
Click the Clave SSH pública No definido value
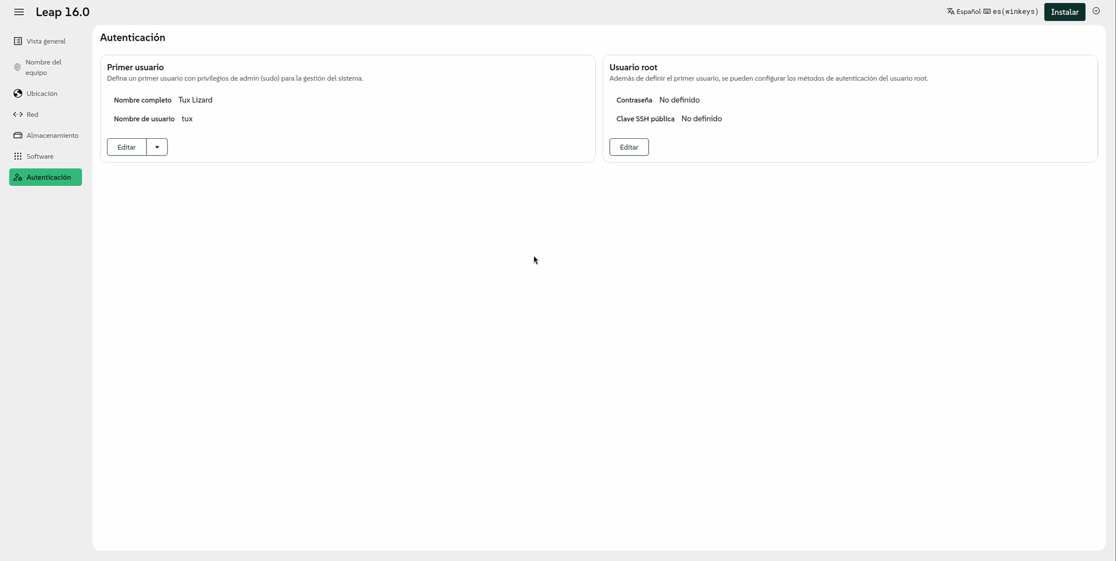(x=701, y=118)
